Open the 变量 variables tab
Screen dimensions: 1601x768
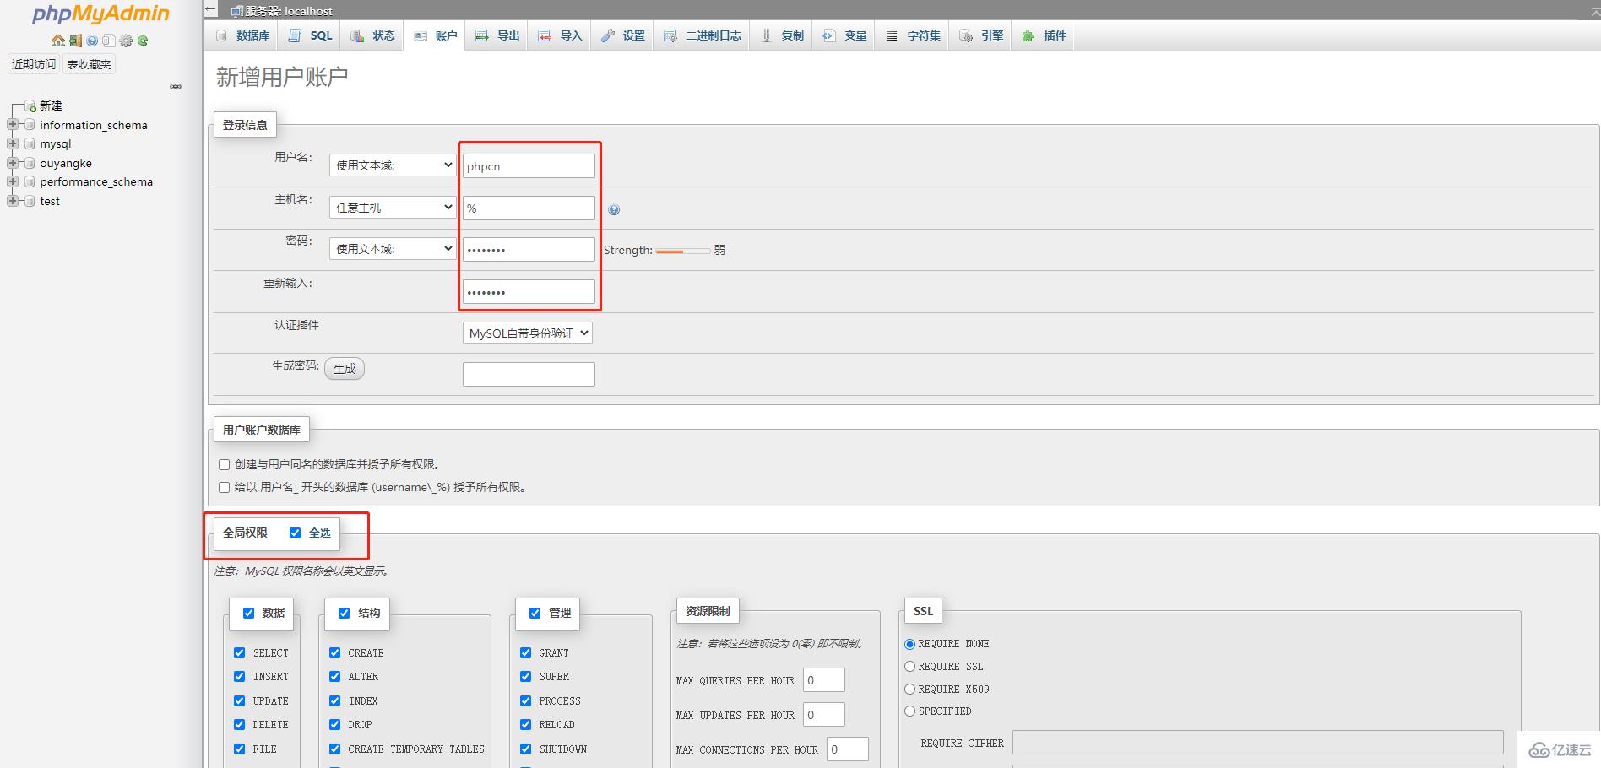click(844, 35)
